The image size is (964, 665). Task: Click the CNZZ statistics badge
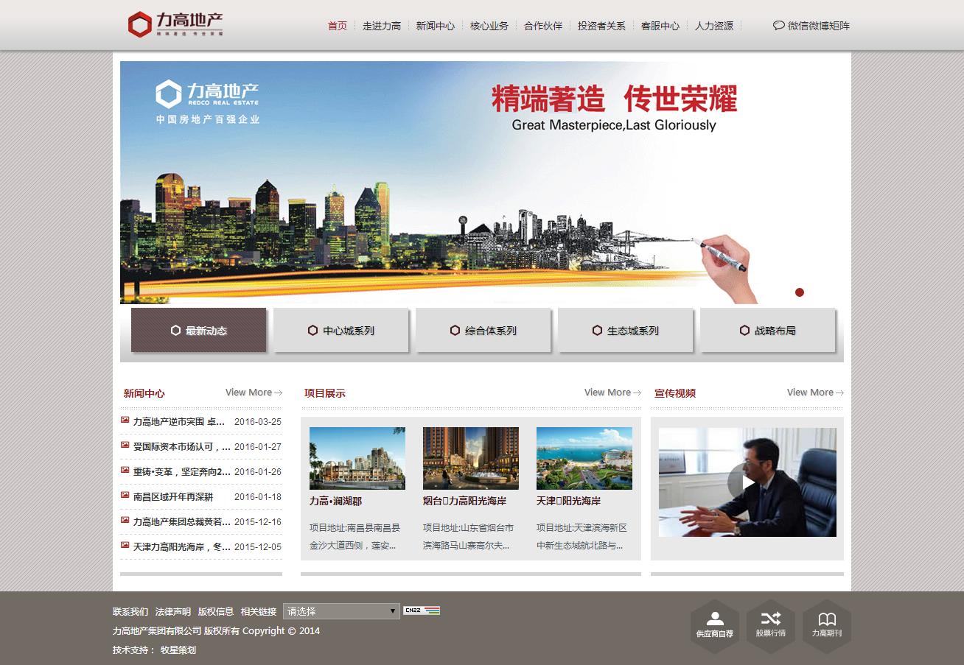(x=422, y=611)
